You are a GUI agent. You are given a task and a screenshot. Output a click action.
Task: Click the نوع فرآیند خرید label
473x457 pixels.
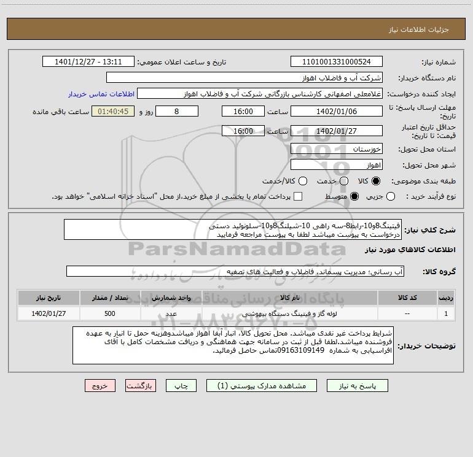click(431, 197)
